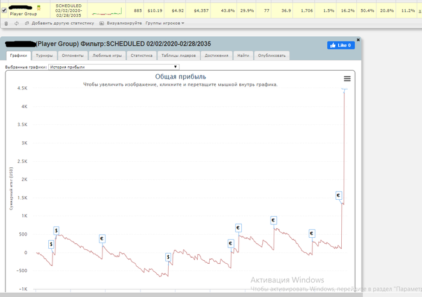422x297 pixels.
Task: Open the Группы игроков dropdown
Action: [165, 23]
